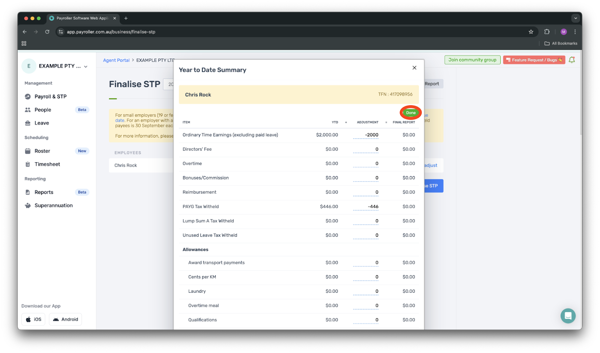Click the Agent Portal breadcrumb link
The width and height of the screenshot is (600, 353).
click(x=116, y=60)
